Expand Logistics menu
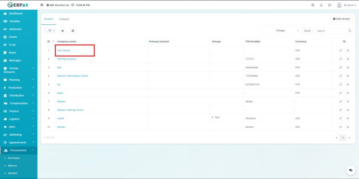Viewport: 359px width, 179px height. (x=19, y=119)
